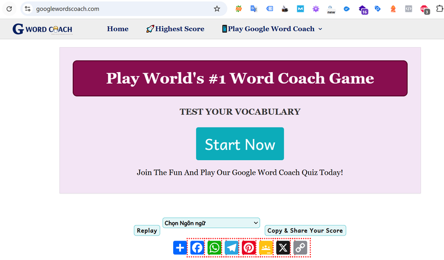
Task: Click the Play World's #1 Word Coach Game banner
Action: pyautogui.click(x=240, y=78)
